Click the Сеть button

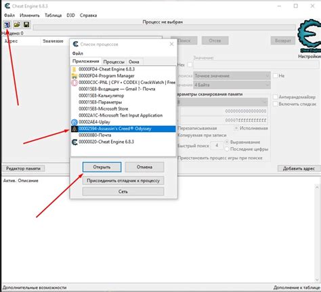123,192
